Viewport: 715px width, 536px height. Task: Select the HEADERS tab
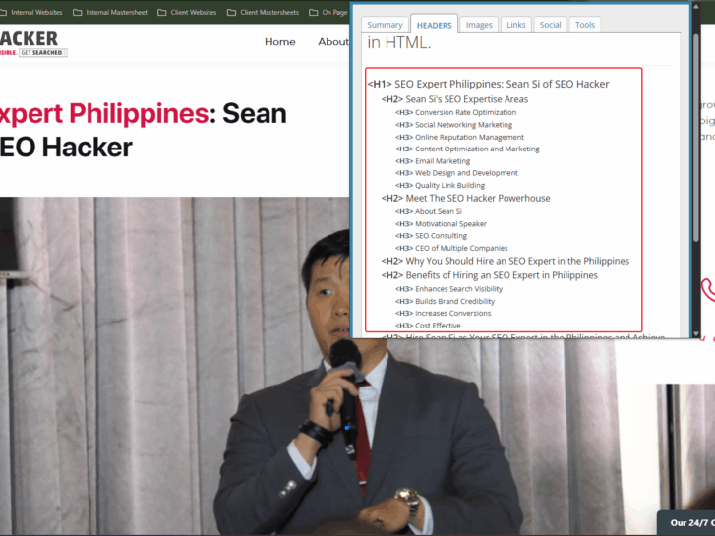(434, 25)
